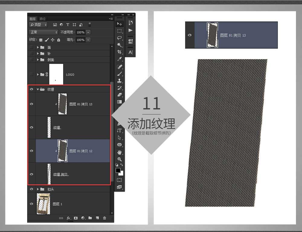The height and width of the screenshot is (232, 302).
Task: Open the blend mode 正常 dropdown
Action: (x=43, y=32)
